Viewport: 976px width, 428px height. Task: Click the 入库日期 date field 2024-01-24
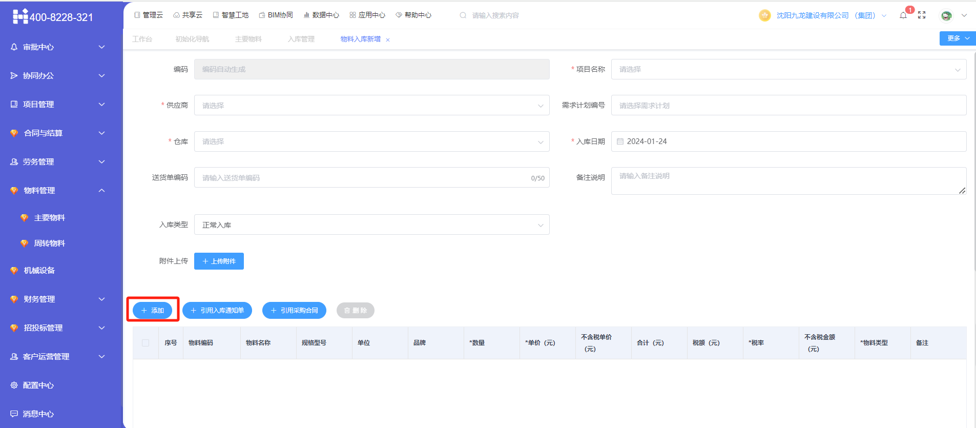coord(788,141)
